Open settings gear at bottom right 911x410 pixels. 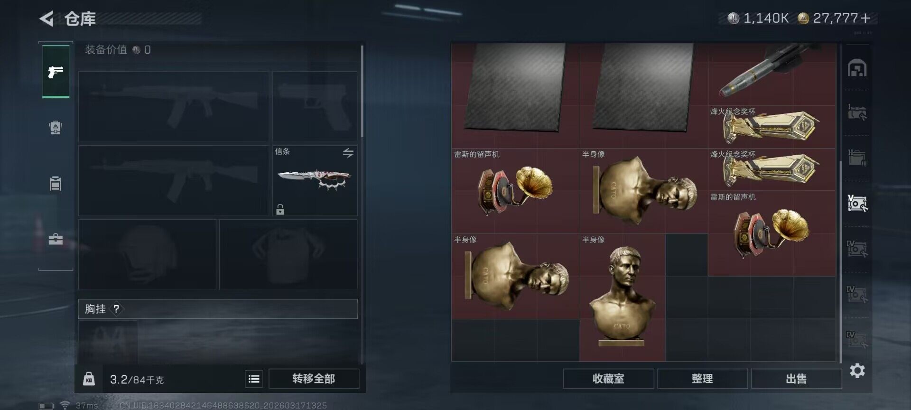(857, 371)
